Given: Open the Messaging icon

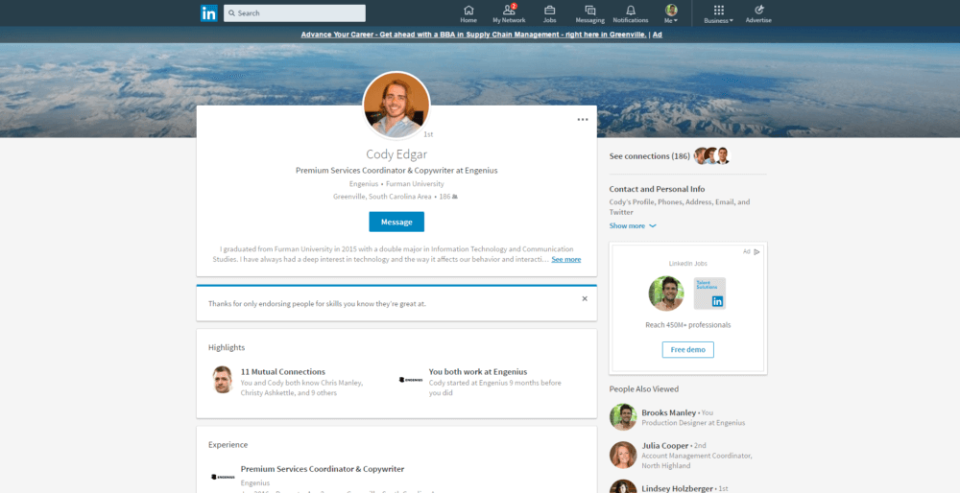Looking at the screenshot, I should point(589,13).
